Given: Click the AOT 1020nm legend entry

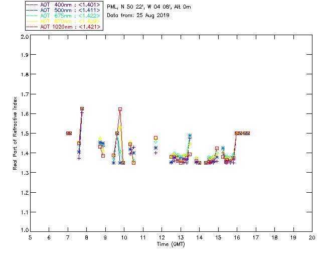Looking at the screenshot, I should point(63,27).
